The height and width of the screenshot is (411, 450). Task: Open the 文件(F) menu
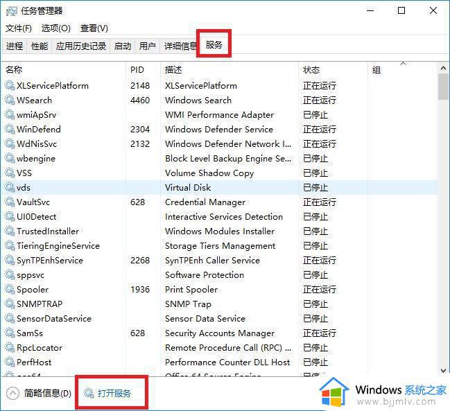coord(18,28)
